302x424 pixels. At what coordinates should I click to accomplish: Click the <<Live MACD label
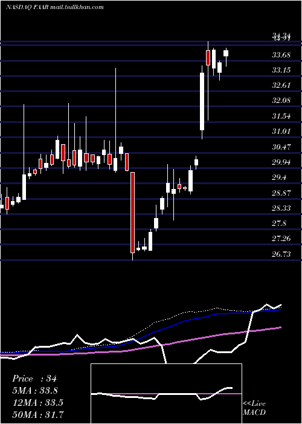click(254, 408)
